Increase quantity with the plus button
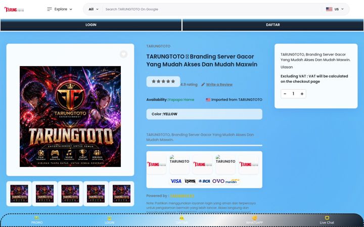 (x=302, y=94)
